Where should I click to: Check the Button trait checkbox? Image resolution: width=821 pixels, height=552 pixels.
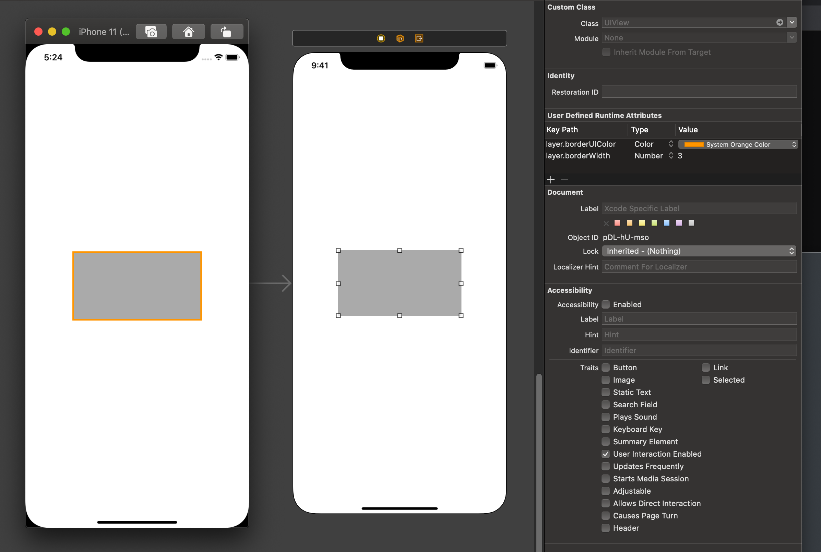point(606,368)
